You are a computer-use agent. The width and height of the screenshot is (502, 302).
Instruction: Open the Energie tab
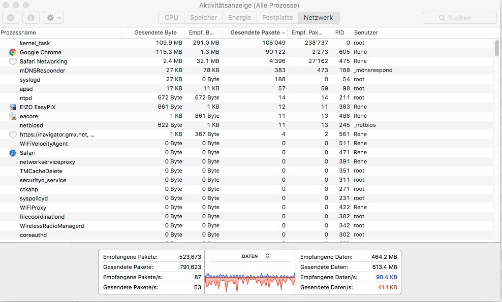(239, 18)
